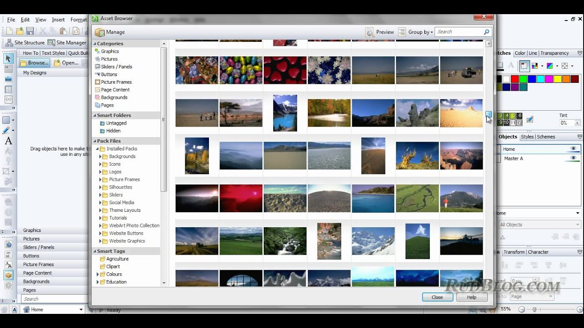The height and width of the screenshot is (328, 584).
Task: Switch to the Styles tab
Action: [527, 137]
